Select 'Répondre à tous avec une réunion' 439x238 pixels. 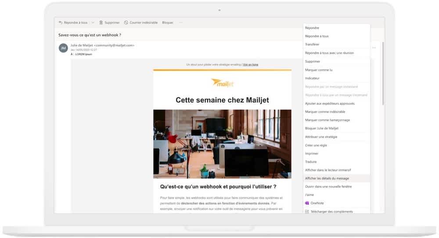[337, 53]
